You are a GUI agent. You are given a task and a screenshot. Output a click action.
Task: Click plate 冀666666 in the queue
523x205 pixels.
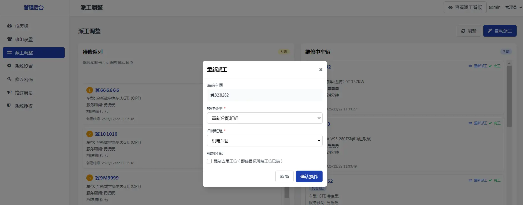click(107, 90)
